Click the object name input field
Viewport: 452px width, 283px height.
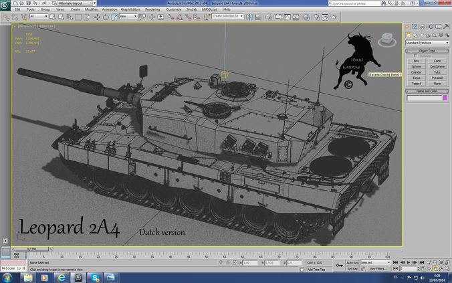pyautogui.click(x=424, y=98)
